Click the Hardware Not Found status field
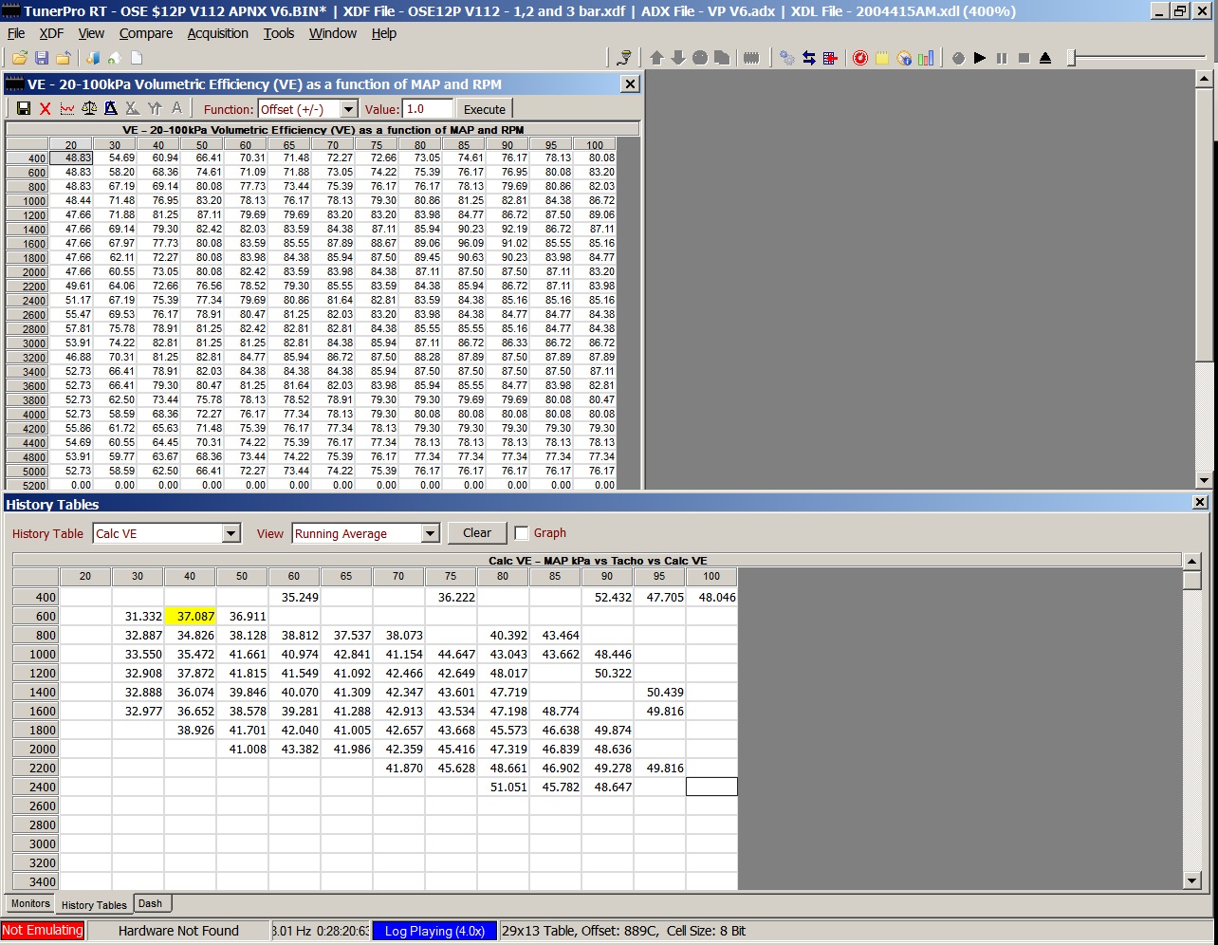The width and height of the screenshot is (1218, 945). [178, 931]
